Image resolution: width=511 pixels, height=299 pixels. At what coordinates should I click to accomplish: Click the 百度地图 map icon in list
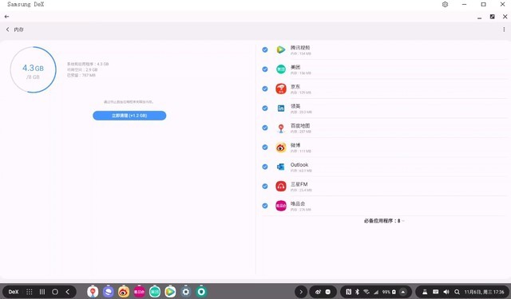[x=280, y=128]
